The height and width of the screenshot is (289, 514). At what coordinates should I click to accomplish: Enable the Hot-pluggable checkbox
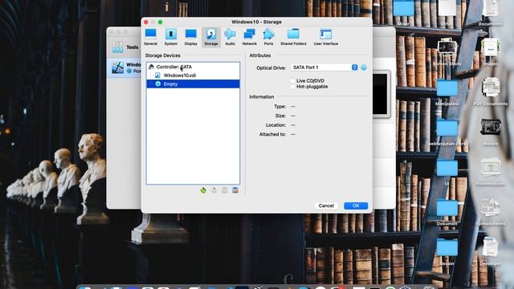coord(292,87)
